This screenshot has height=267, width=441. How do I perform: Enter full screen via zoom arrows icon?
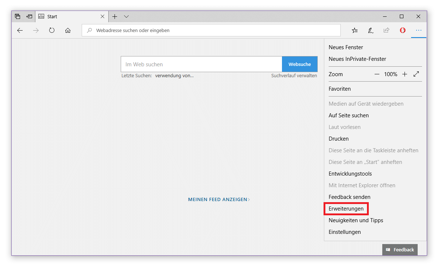click(416, 74)
